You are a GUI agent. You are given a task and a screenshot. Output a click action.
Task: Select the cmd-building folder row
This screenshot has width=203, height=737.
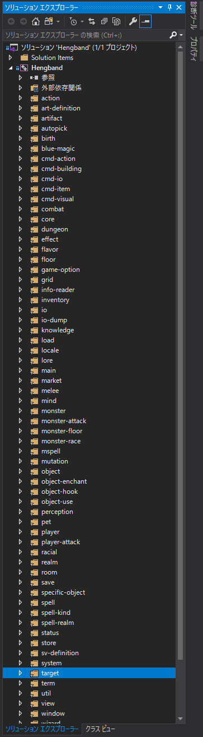(x=89, y=169)
